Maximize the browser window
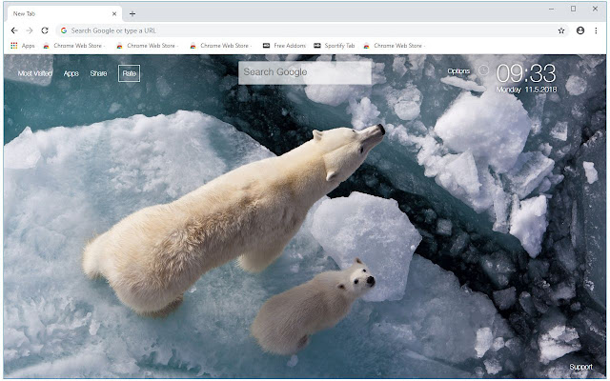This screenshot has height=381, width=610. click(574, 9)
